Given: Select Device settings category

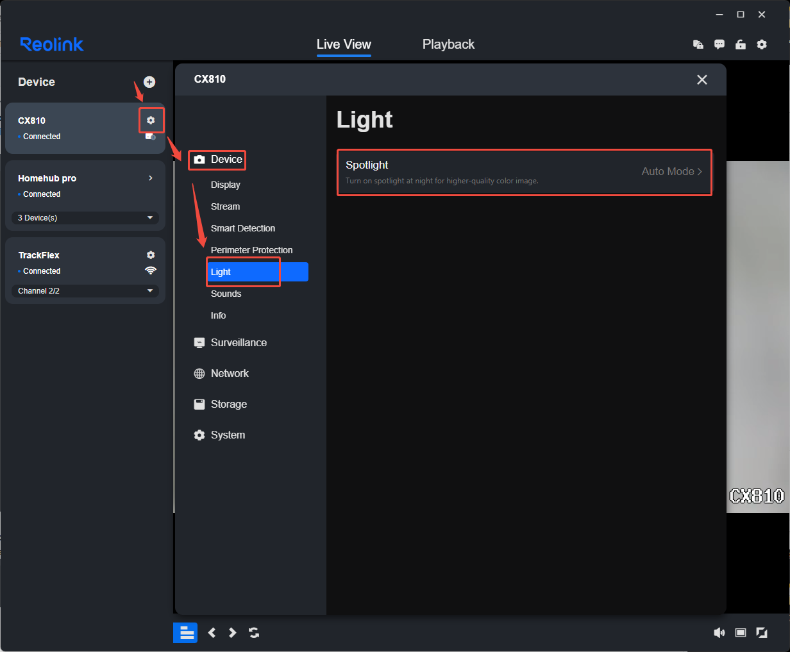Looking at the screenshot, I should point(218,160).
